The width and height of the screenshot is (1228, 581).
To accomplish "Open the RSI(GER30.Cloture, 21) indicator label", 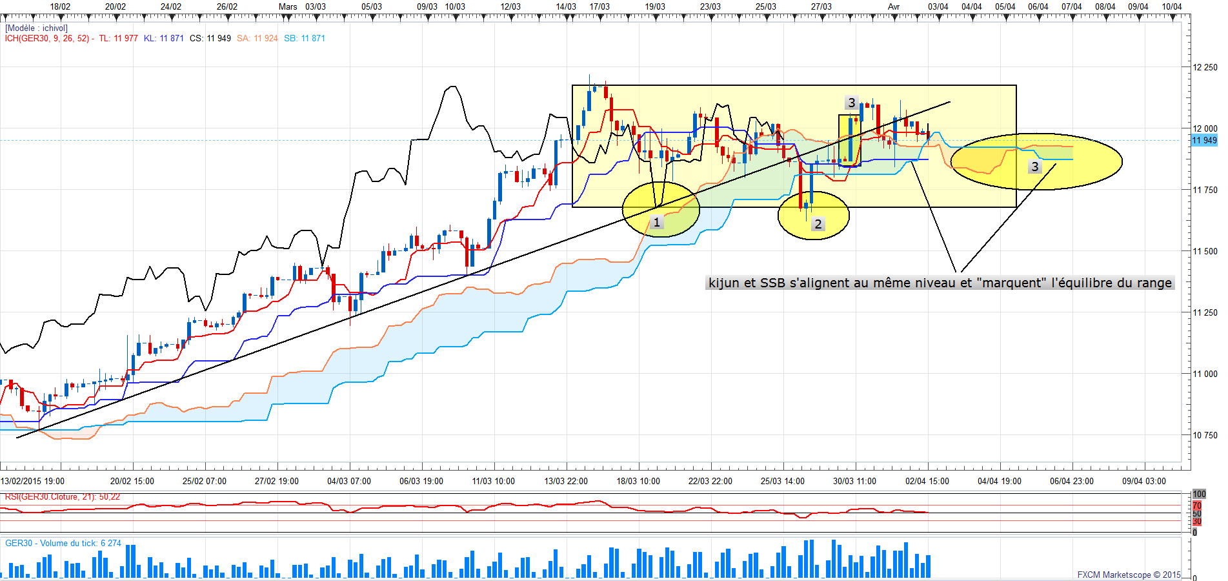I will 63,497.
